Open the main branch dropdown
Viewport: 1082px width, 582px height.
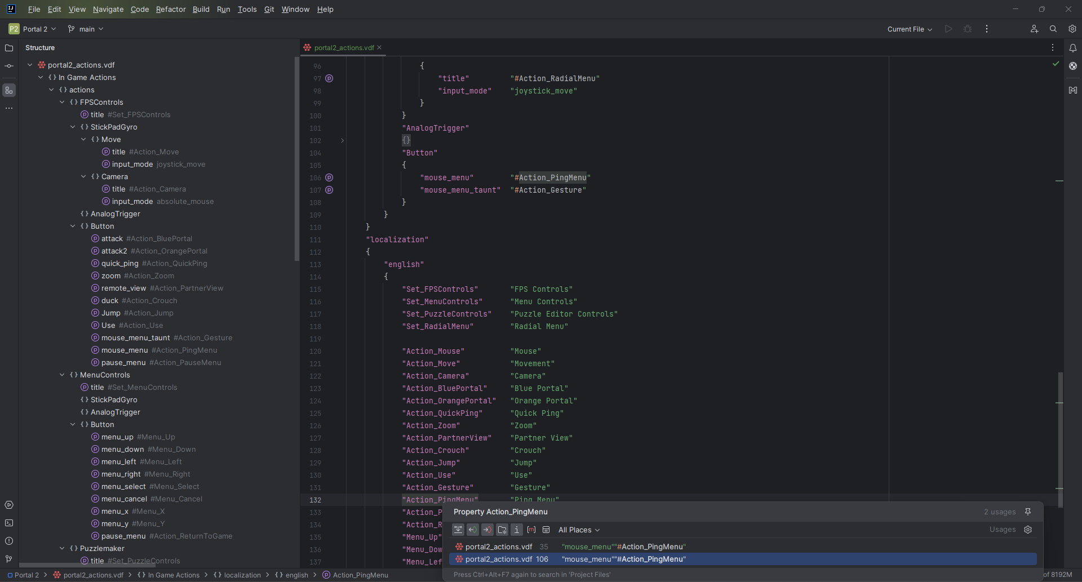click(x=86, y=29)
